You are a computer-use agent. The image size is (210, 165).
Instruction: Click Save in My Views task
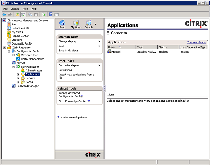tap(68, 51)
